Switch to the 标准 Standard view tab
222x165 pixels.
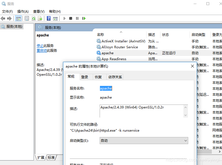click(x=51, y=158)
